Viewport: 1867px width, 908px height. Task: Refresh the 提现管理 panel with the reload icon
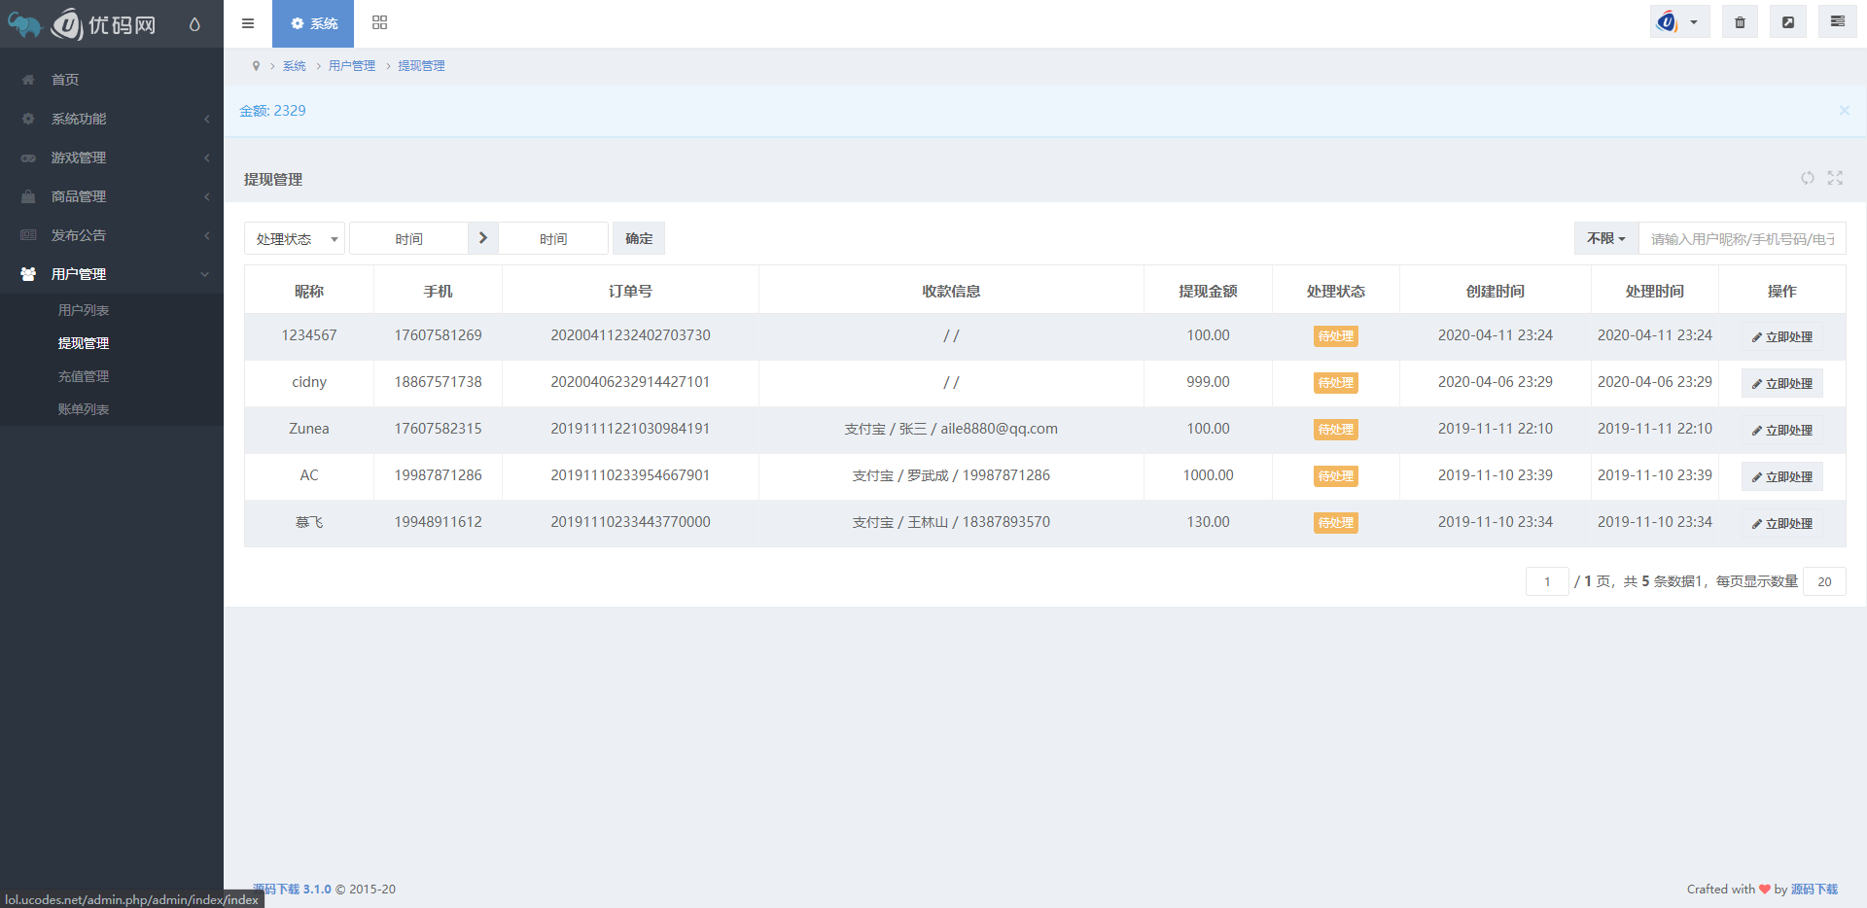[x=1808, y=179]
